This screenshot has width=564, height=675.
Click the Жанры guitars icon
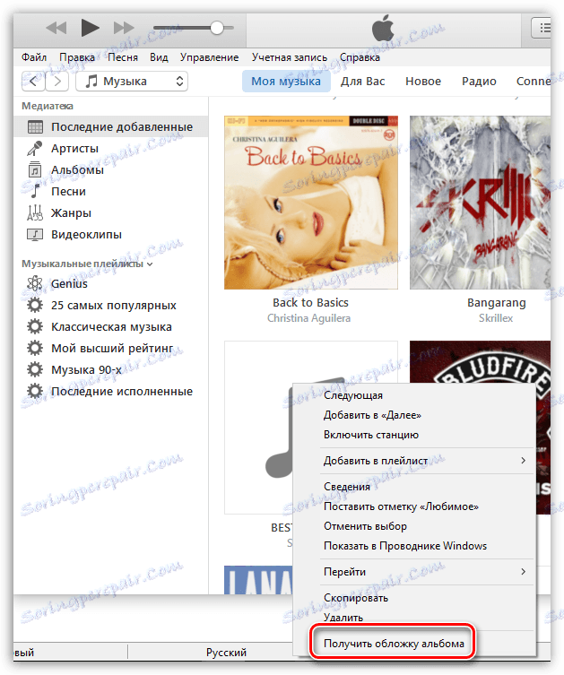pyautogui.click(x=35, y=212)
